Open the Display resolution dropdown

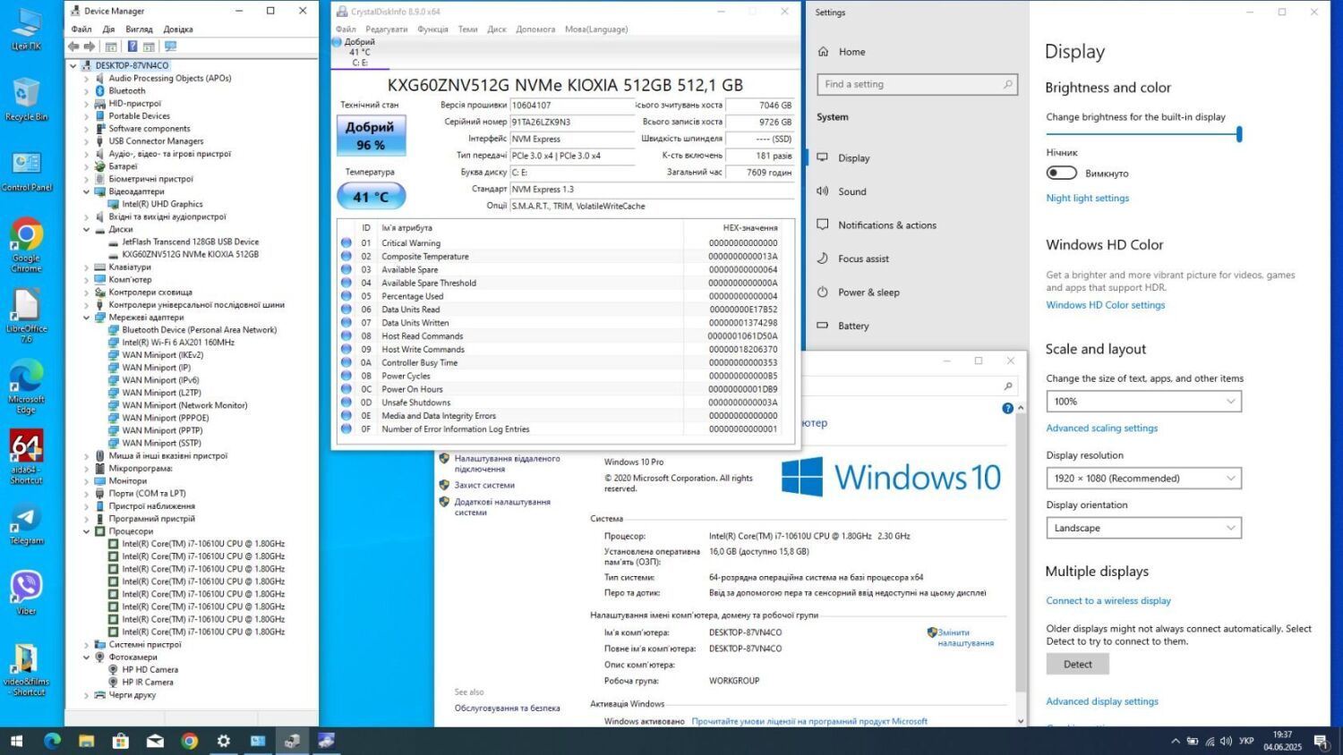[x=1143, y=479]
